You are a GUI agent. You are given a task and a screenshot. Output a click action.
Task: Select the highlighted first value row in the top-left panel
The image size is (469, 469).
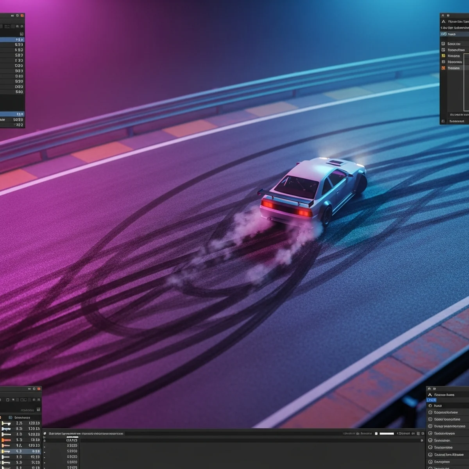point(12,39)
